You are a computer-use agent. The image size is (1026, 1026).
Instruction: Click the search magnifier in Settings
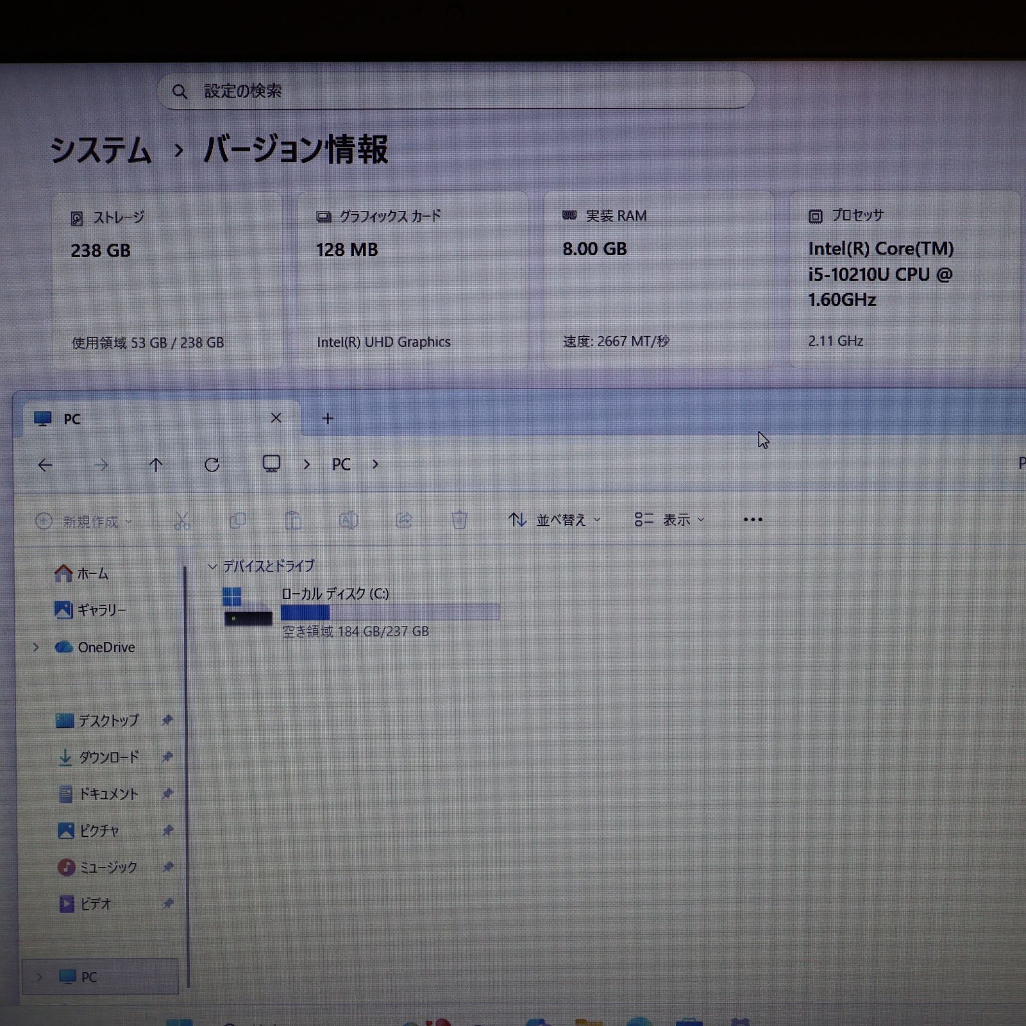coord(180,92)
